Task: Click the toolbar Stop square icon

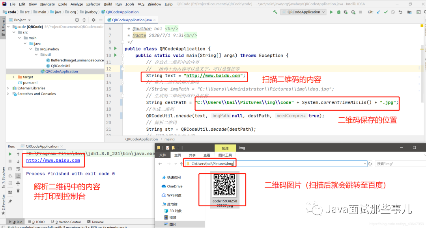Action: coord(360,12)
